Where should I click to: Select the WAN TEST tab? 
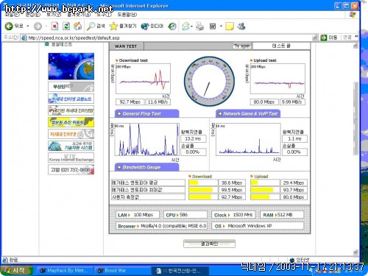(126, 46)
